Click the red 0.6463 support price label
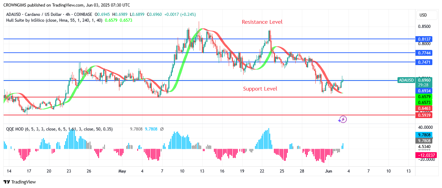The image size is (442, 188). pos(424,108)
